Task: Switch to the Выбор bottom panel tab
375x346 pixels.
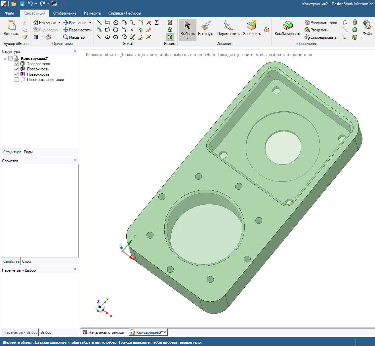Action: tap(46, 332)
